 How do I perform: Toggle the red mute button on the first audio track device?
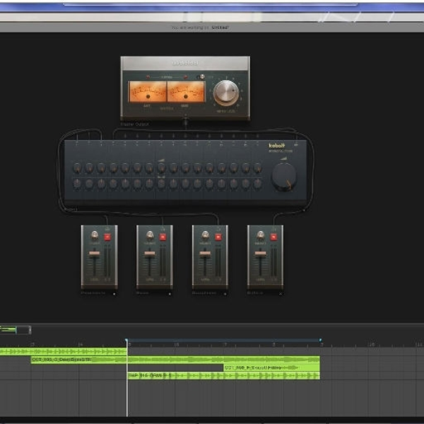tap(107, 237)
